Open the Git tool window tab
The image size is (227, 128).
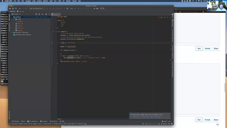[x=23, y=121]
